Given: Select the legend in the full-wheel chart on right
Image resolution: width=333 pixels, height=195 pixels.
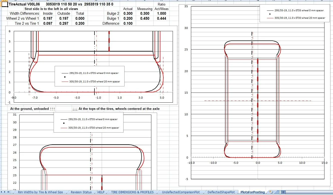Looking at the screenshot, I should pos(294,13).
